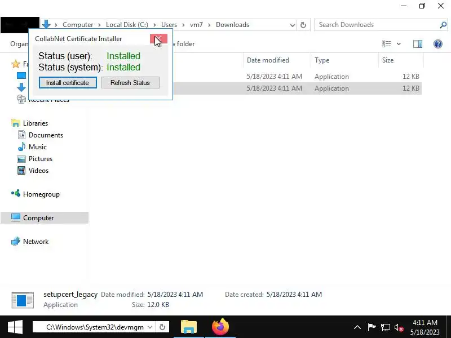Click the refresh icon beside the address bar

coord(303,25)
